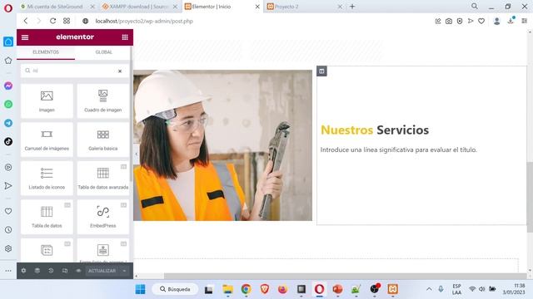Open Opera sidebar settings gear
Viewport: 533px width, 299px height.
(x=8, y=248)
